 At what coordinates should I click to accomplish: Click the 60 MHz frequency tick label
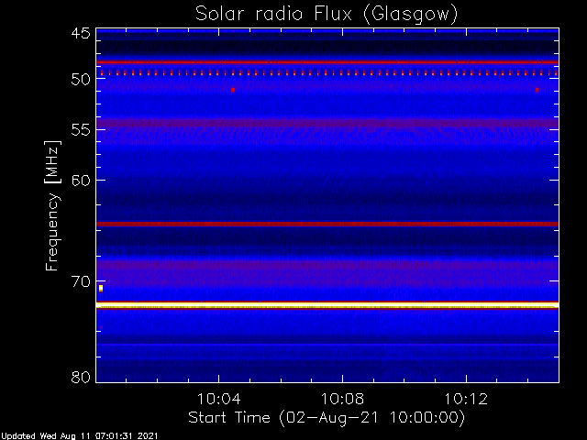(x=81, y=181)
